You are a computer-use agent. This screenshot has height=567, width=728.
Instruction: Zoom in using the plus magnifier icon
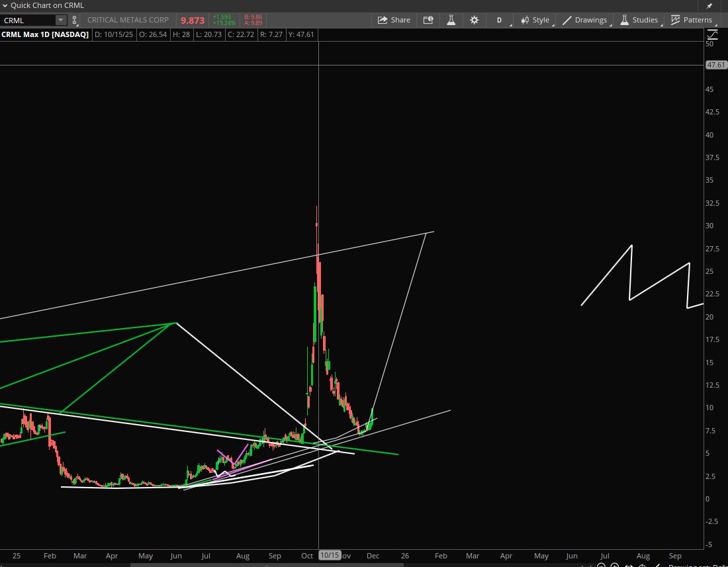(x=614, y=566)
